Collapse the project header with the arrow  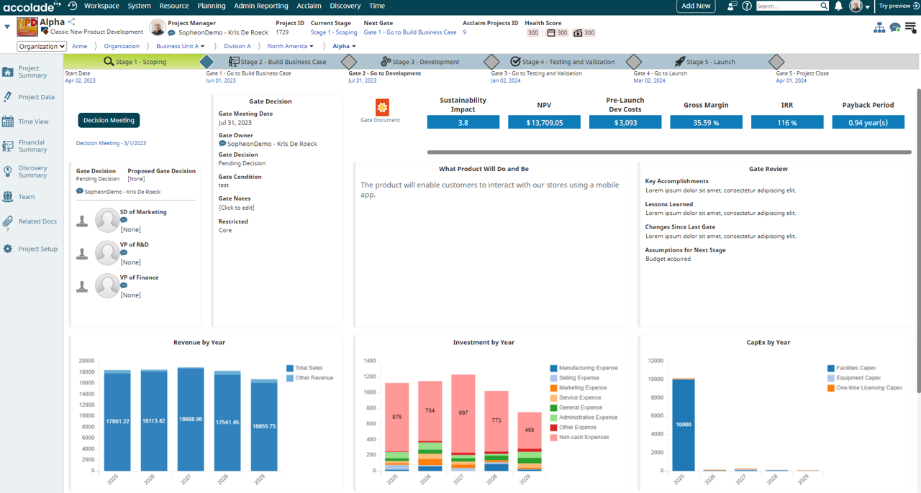[x=7, y=27]
